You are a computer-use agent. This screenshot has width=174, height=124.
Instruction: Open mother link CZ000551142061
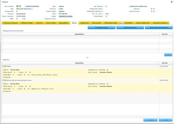point(66,16)
